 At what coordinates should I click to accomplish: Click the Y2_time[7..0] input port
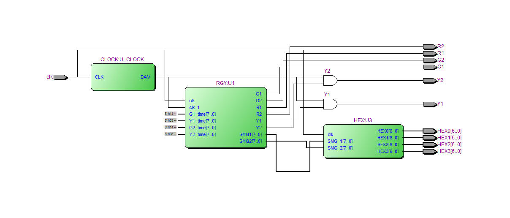coord(203,134)
